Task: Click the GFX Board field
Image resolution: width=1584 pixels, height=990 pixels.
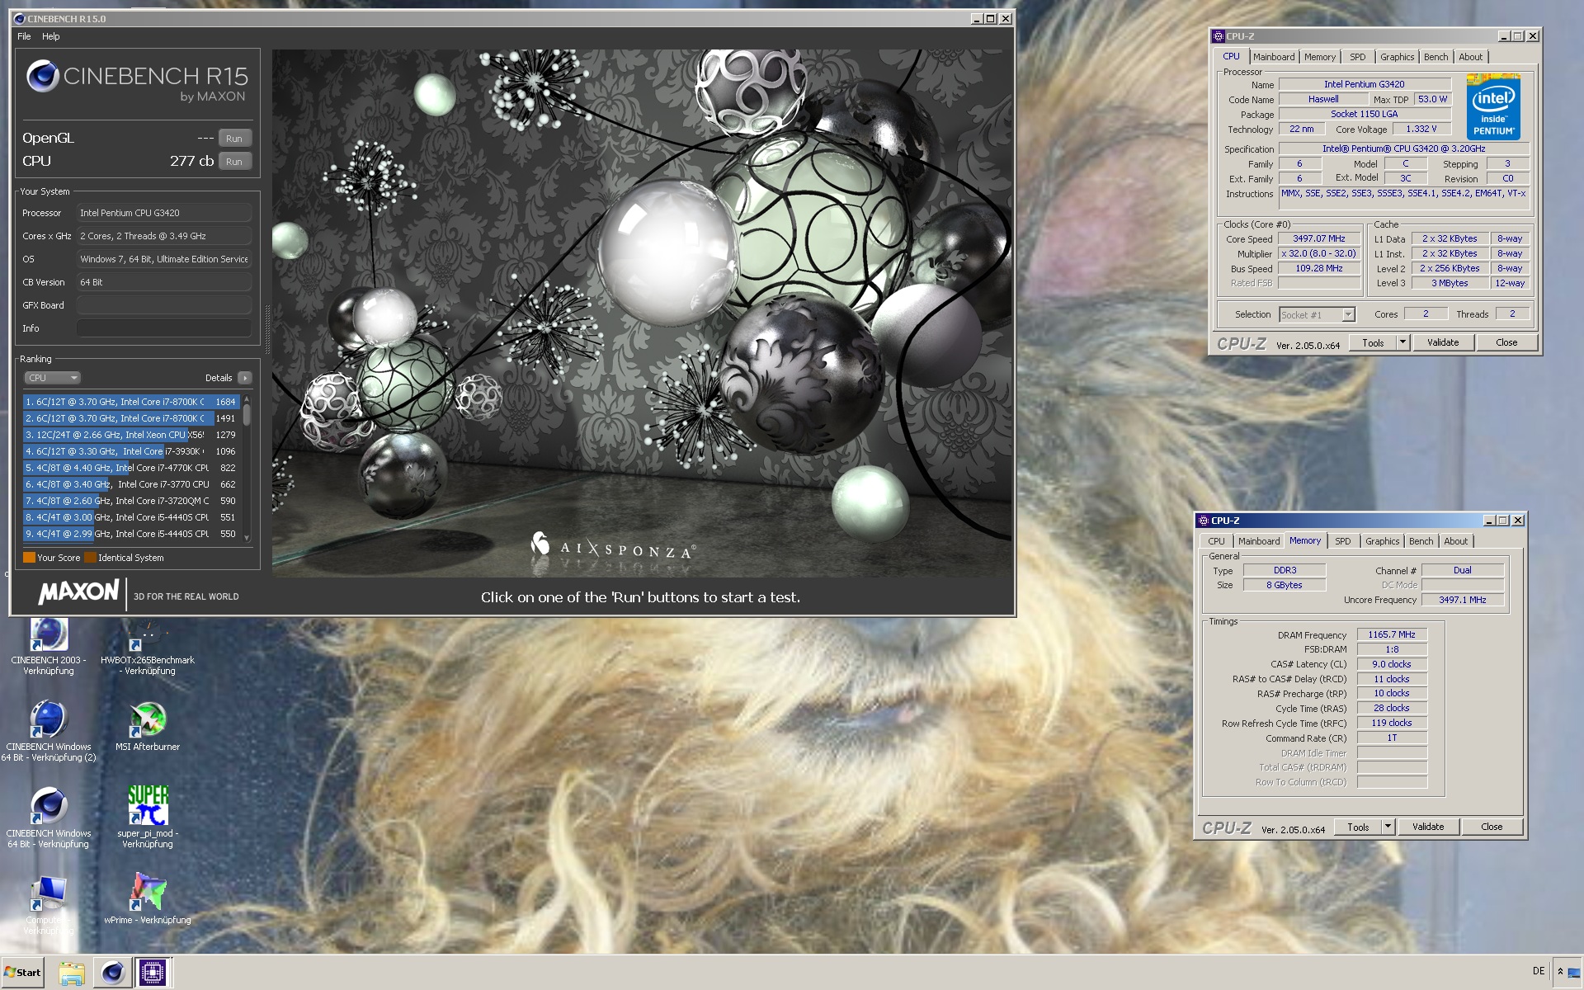Action: (x=164, y=305)
